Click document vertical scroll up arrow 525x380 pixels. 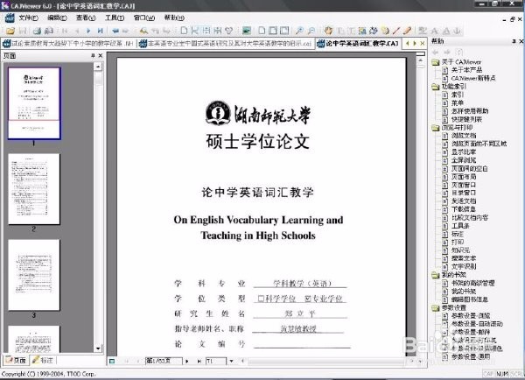coord(421,61)
